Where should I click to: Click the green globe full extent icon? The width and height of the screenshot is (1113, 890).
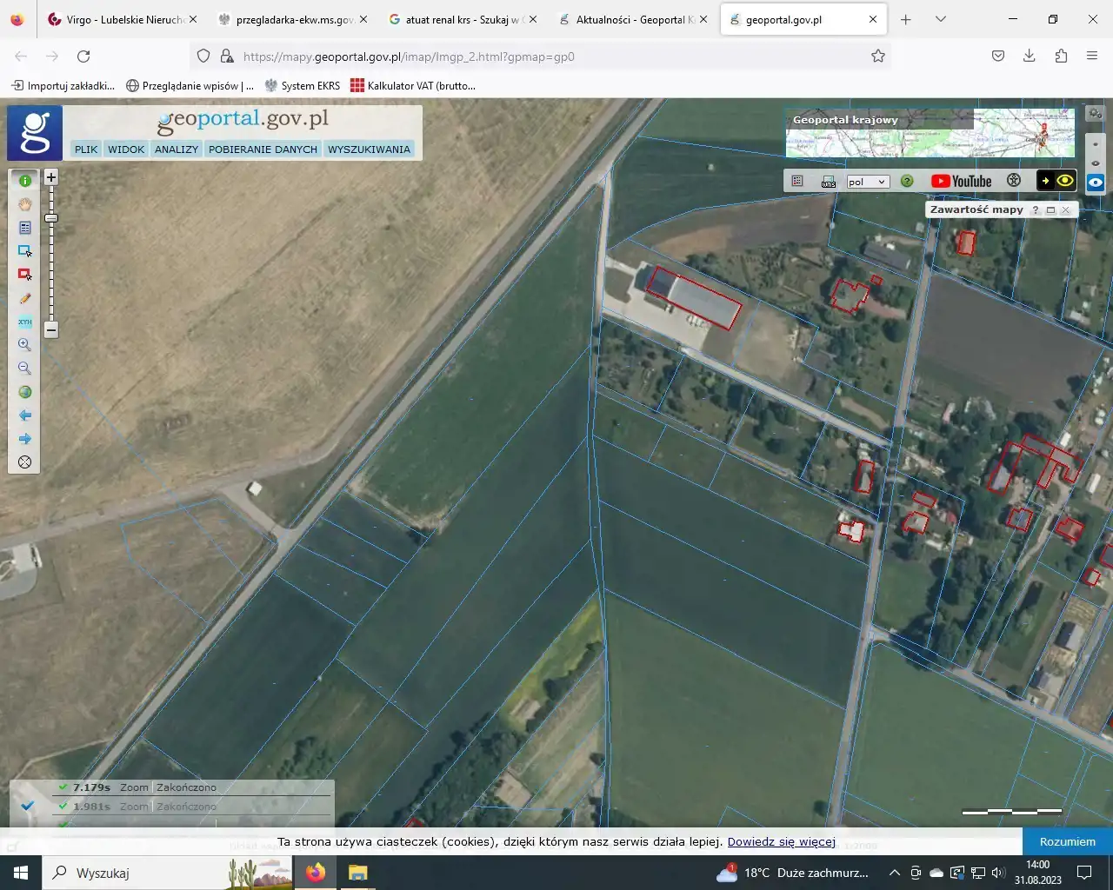tap(25, 392)
